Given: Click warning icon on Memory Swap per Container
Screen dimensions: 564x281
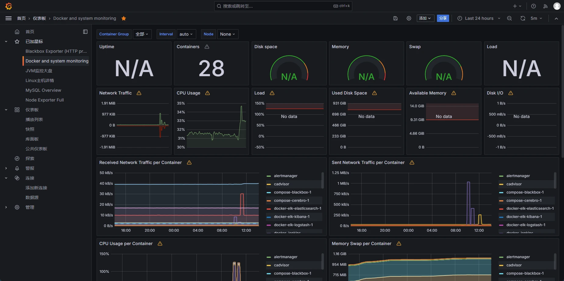Looking at the screenshot, I should point(399,244).
